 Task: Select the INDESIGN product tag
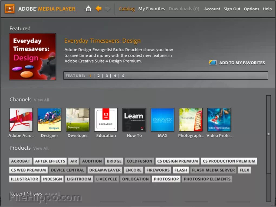(52, 179)
